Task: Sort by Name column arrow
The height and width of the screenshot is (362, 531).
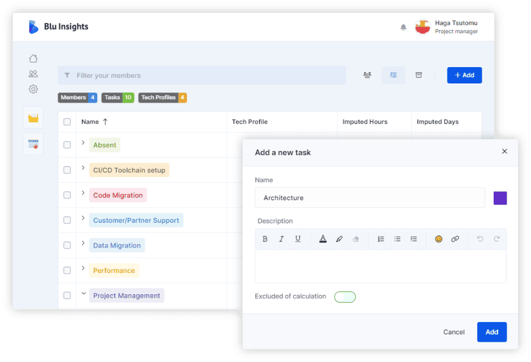Action: pos(105,122)
